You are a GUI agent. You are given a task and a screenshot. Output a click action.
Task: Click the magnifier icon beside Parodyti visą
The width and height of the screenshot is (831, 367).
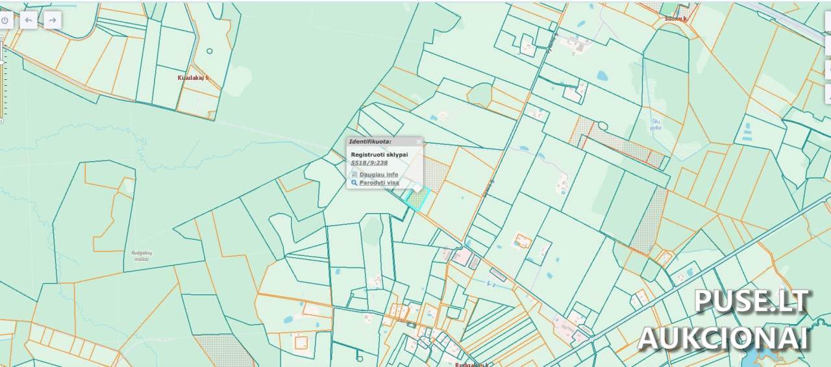coord(354,183)
